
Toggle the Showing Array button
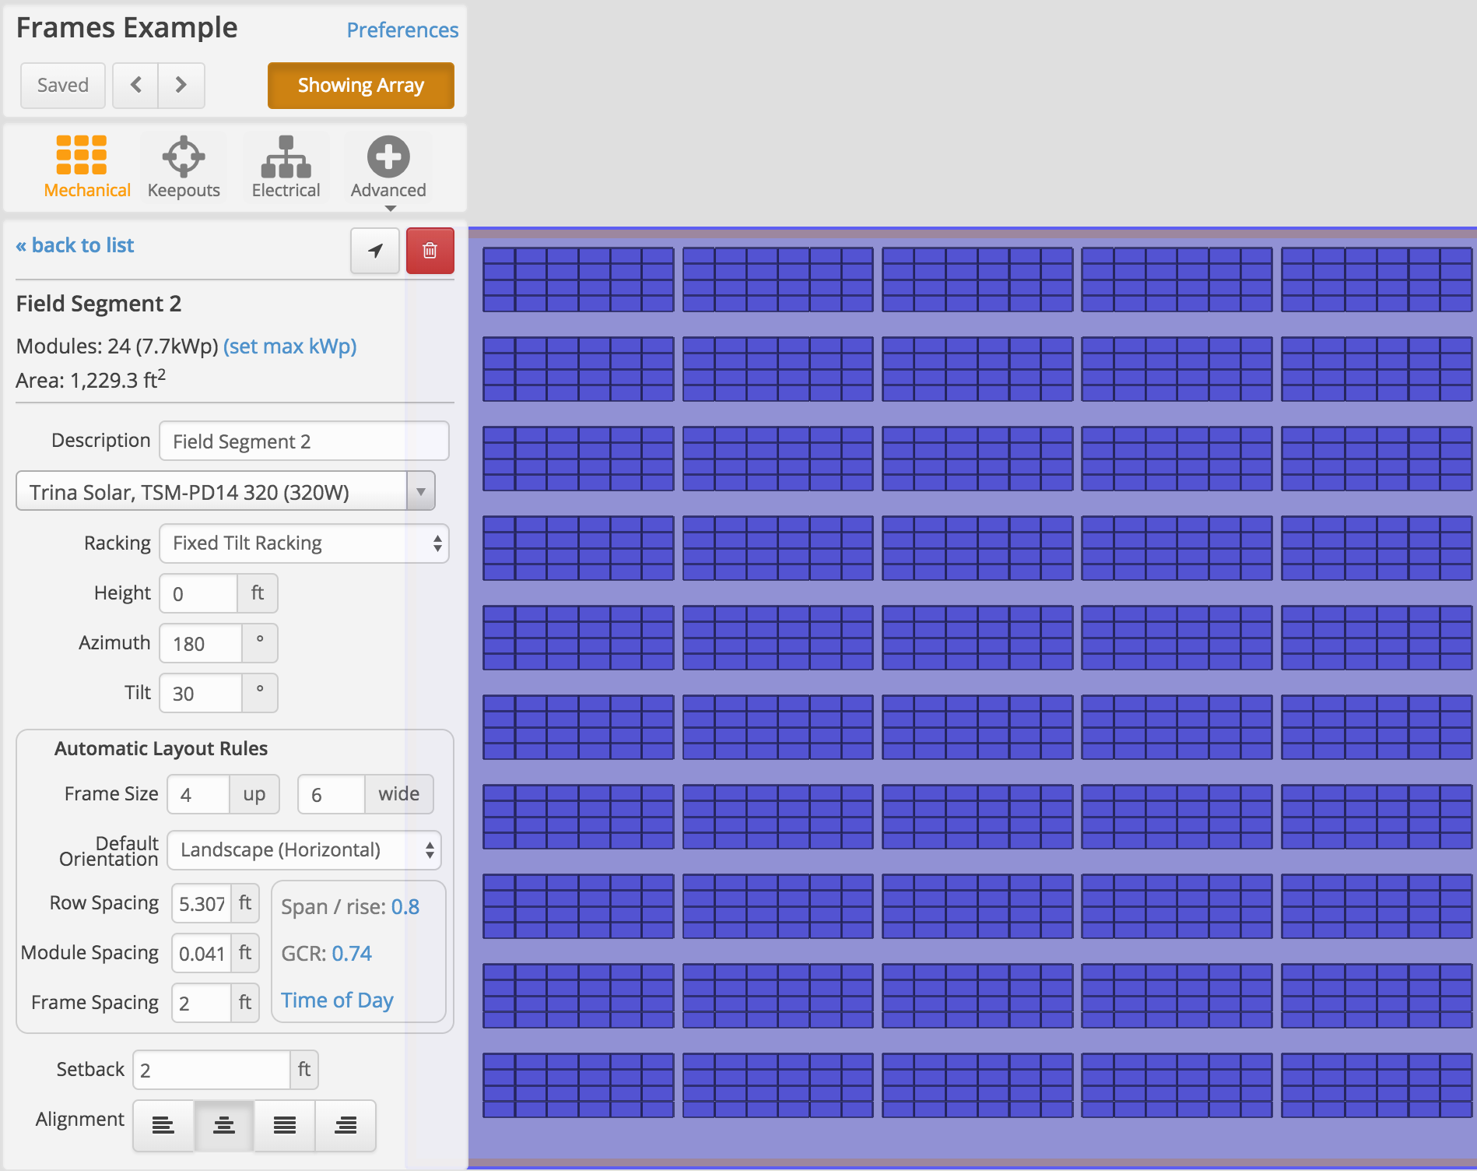click(361, 85)
